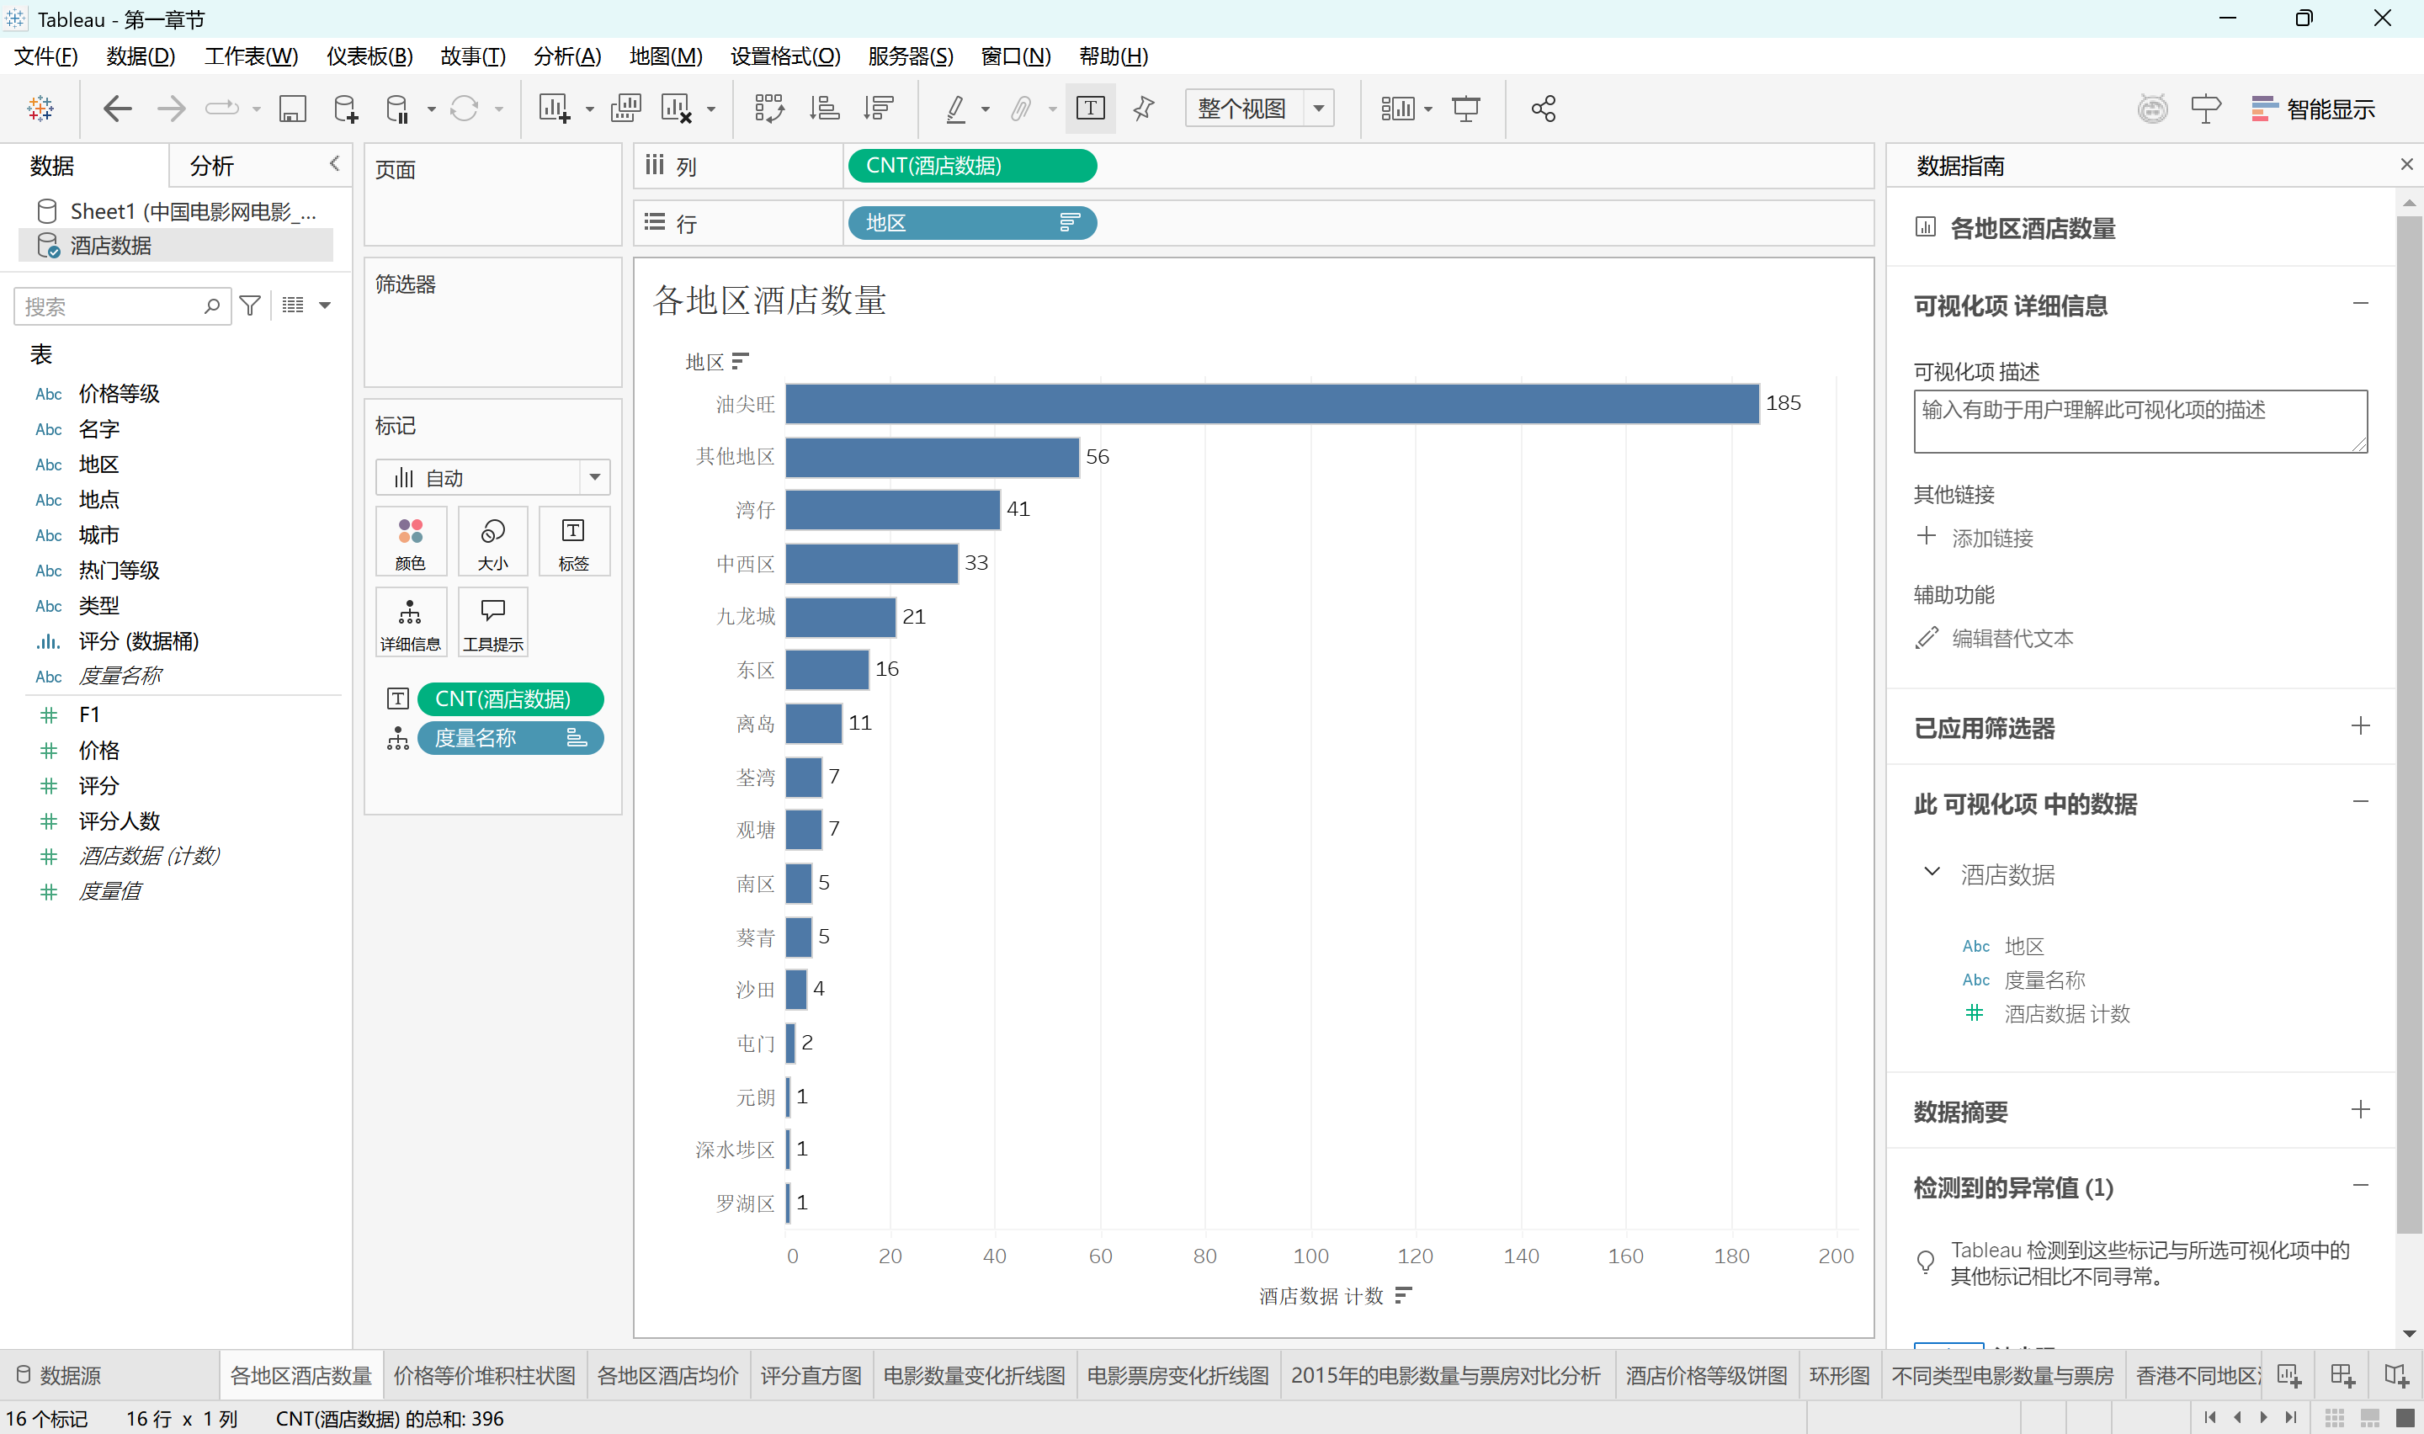Screen dimensions: 2424x1434
Task: Open the 分析(A) menu
Action: point(567,56)
